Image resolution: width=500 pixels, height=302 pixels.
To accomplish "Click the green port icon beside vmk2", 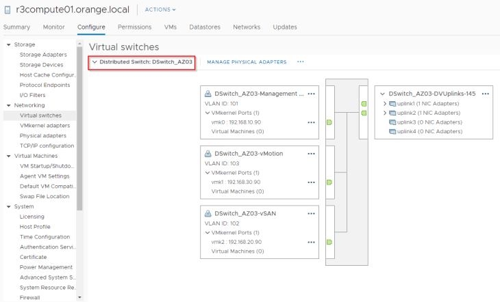I will 329,242.
